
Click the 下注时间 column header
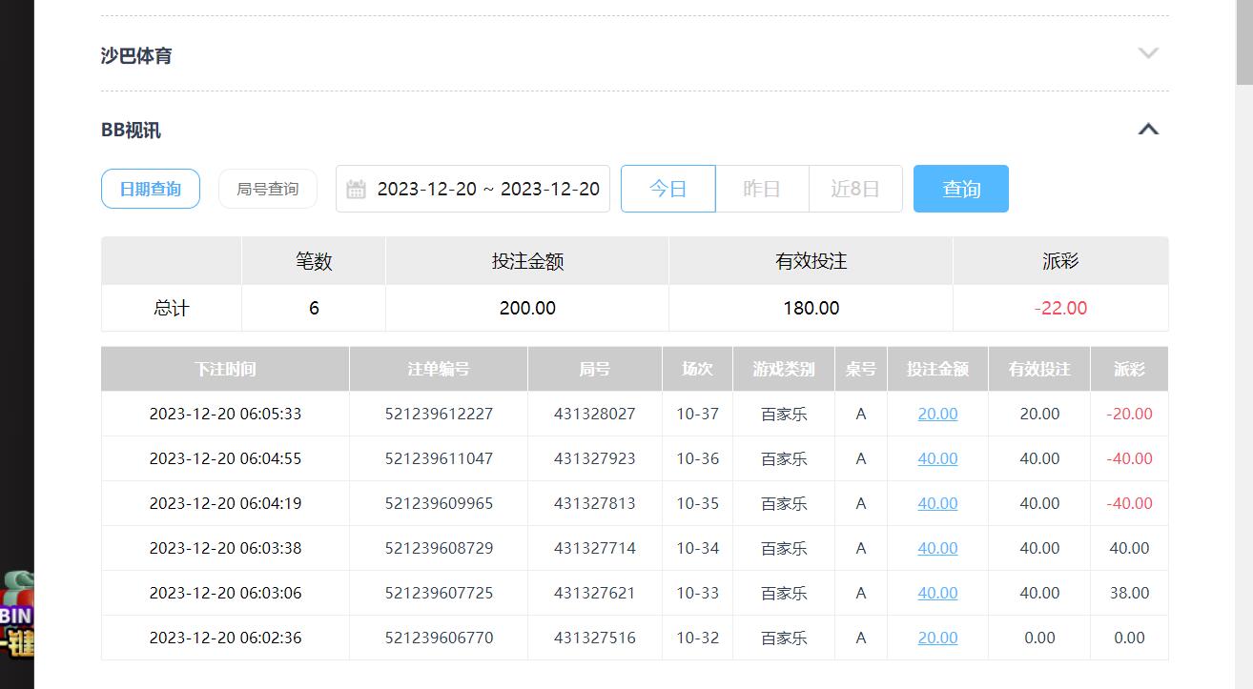[225, 369]
